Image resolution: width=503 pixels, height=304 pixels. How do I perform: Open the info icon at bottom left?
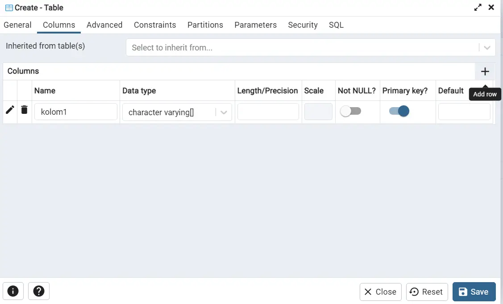pos(13,291)
